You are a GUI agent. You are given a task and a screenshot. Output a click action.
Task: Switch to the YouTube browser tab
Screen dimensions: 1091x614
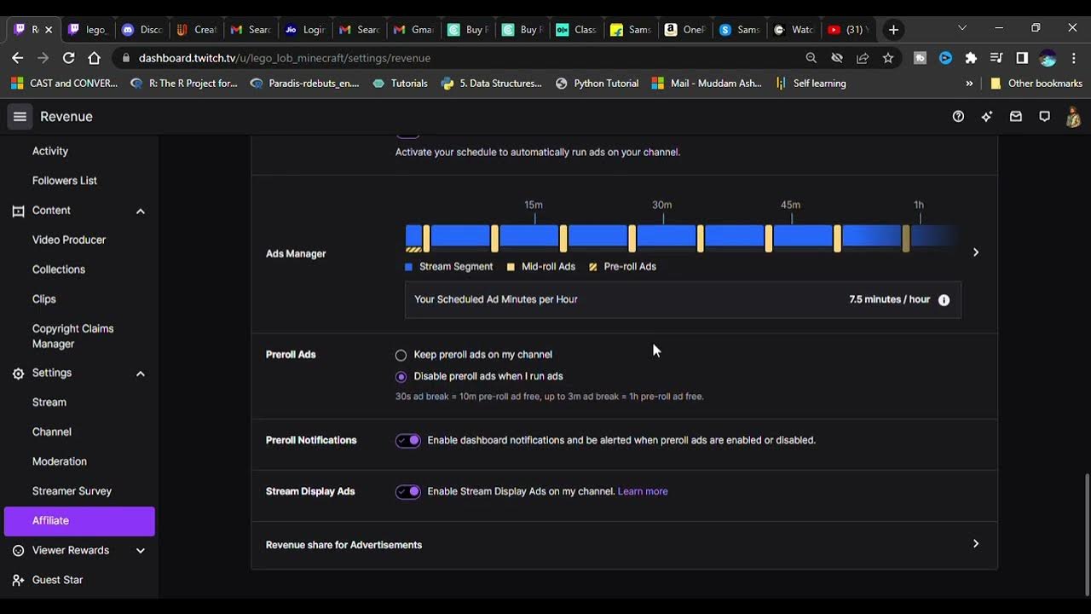click(847, 29)
